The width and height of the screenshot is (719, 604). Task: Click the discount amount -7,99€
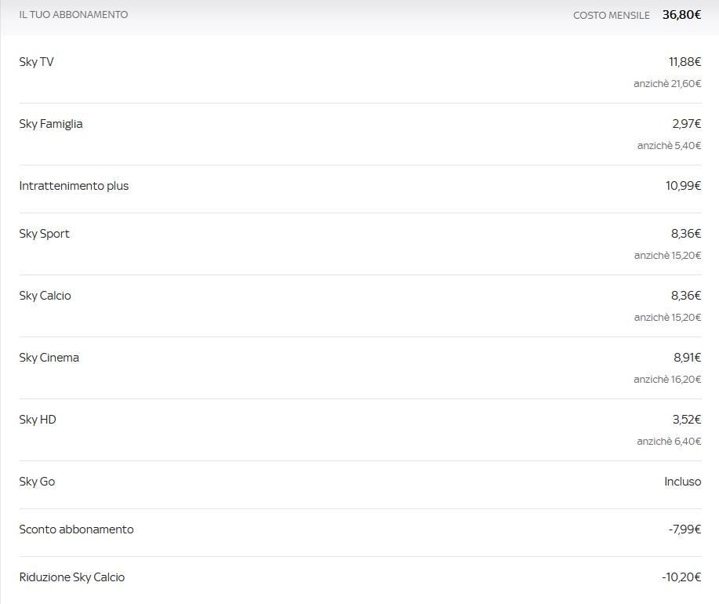pos(685,529)
